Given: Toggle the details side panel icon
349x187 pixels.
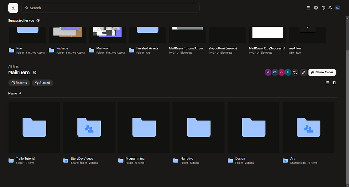Looking at the screenshot, I should pos(334,83).
